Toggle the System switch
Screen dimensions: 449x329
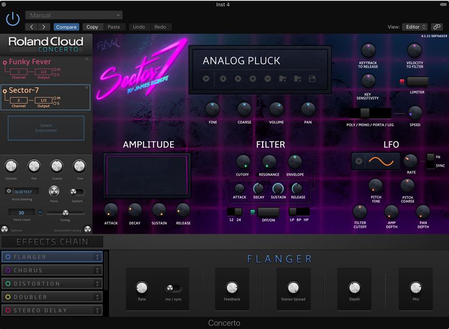[77, 191]
